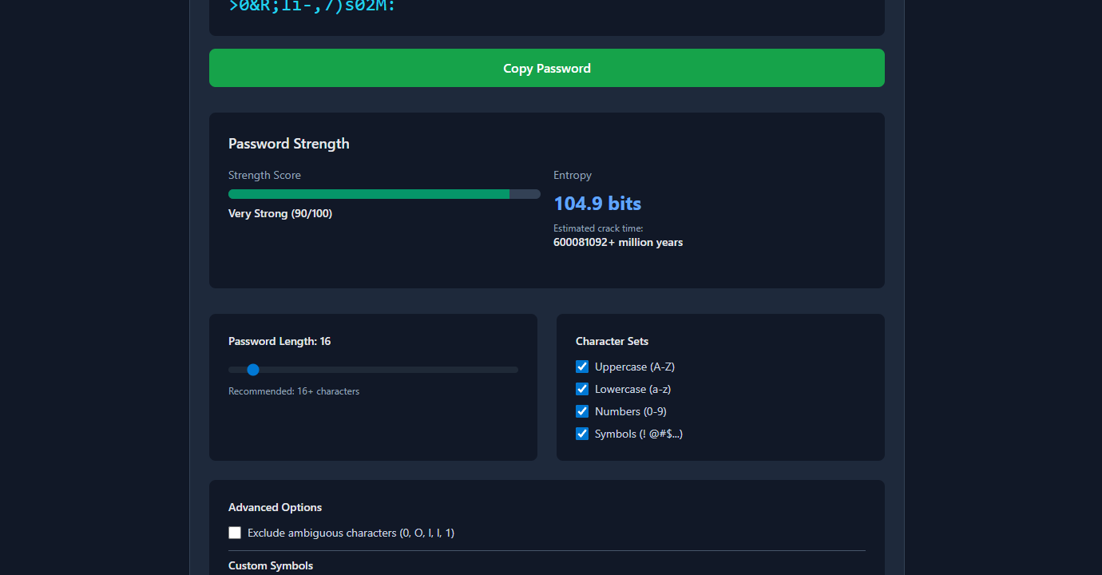Click the Strength Score label

pos(264,175)
